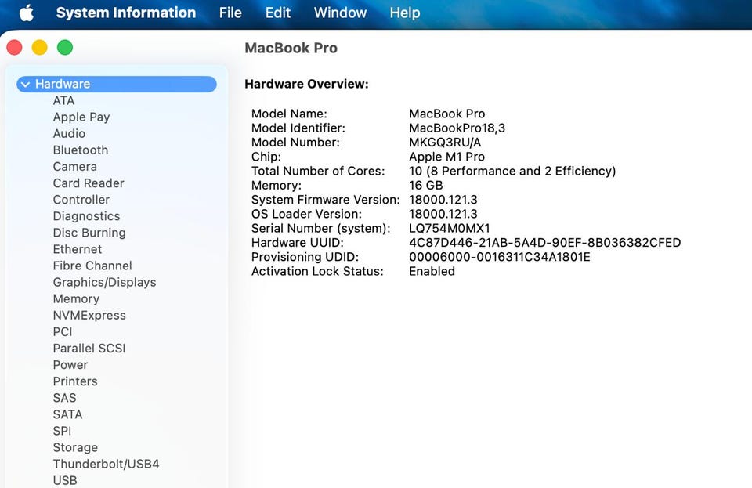The image size is (752, 488).
Task: Click the model number MKGQ3RU/A
Action: click(445, 143)
